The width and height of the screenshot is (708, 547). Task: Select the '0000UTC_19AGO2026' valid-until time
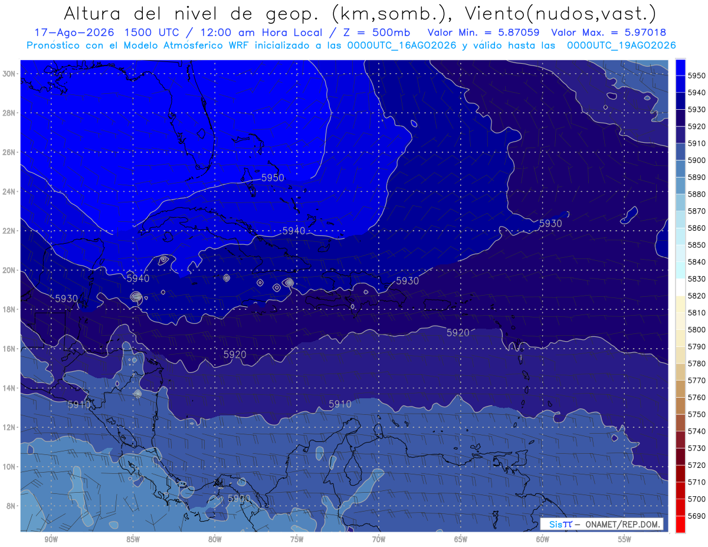[621, 45]
